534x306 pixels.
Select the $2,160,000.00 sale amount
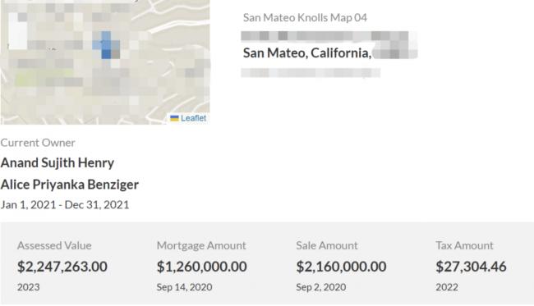[x=341, y=267]
